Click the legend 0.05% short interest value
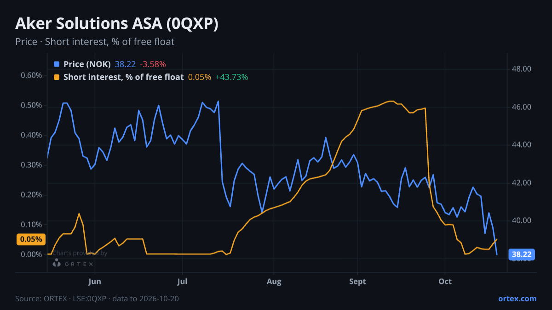552x310 pixels. 200,77
